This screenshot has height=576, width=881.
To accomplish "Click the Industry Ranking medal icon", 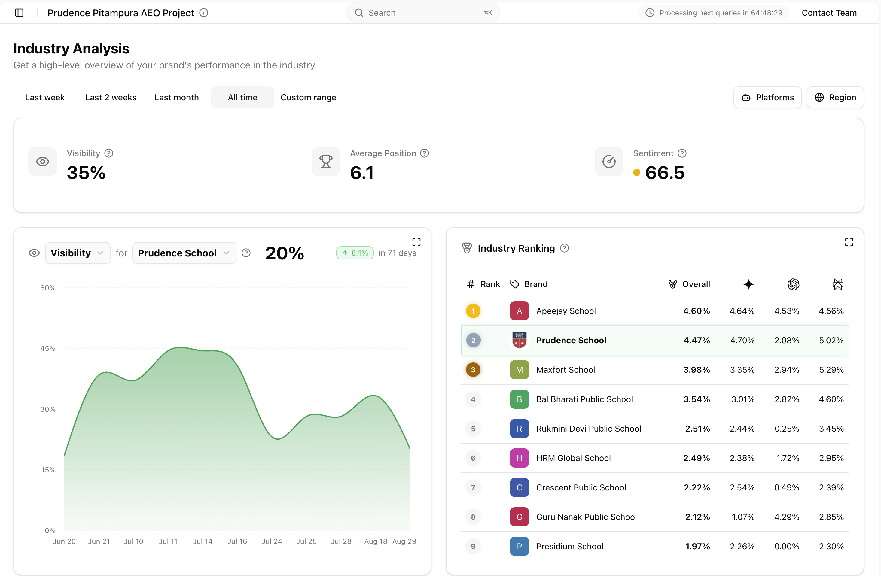I will [x=467, y=248].
